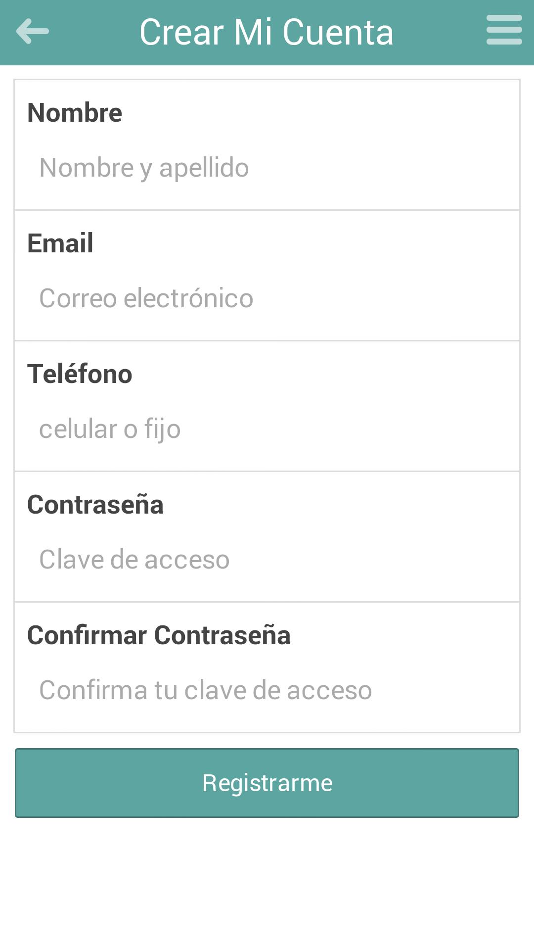Screen dimensions: 534x950
Task: Tap the Correo electrónico input field
Action: point(267,298)
